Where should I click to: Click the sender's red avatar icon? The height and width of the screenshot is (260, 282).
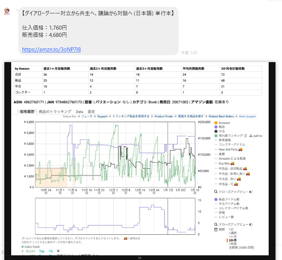click(x=7, y=12)
